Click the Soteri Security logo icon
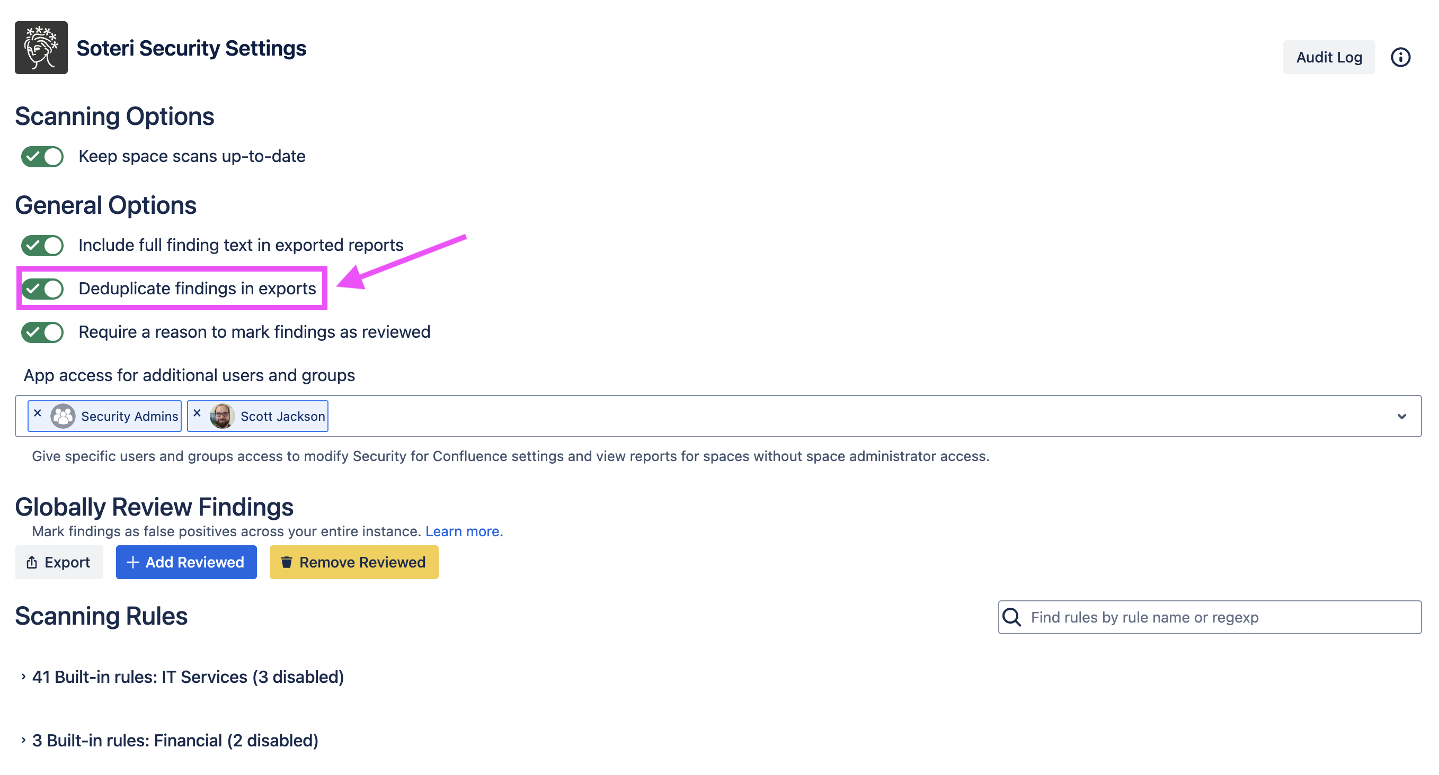 [41, 48]
